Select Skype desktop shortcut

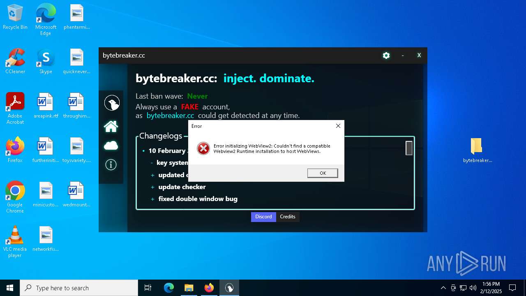click(x=46, y=62)
